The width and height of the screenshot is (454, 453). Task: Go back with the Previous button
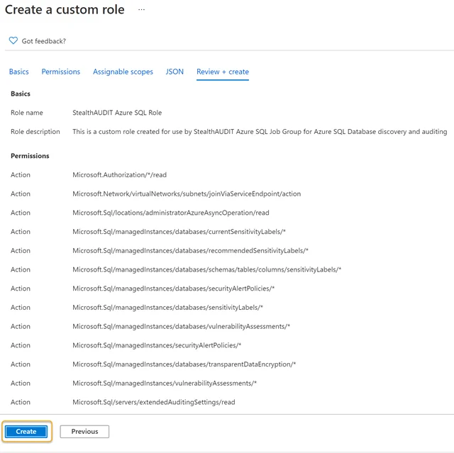[84, 431]
